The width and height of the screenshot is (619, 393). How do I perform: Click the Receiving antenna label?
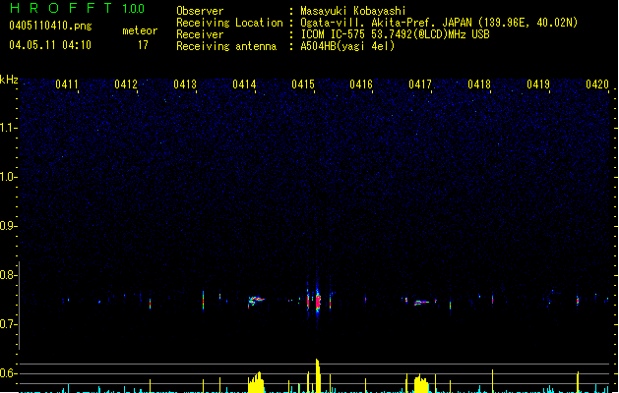pyautogui.click(x=226, y=46)
